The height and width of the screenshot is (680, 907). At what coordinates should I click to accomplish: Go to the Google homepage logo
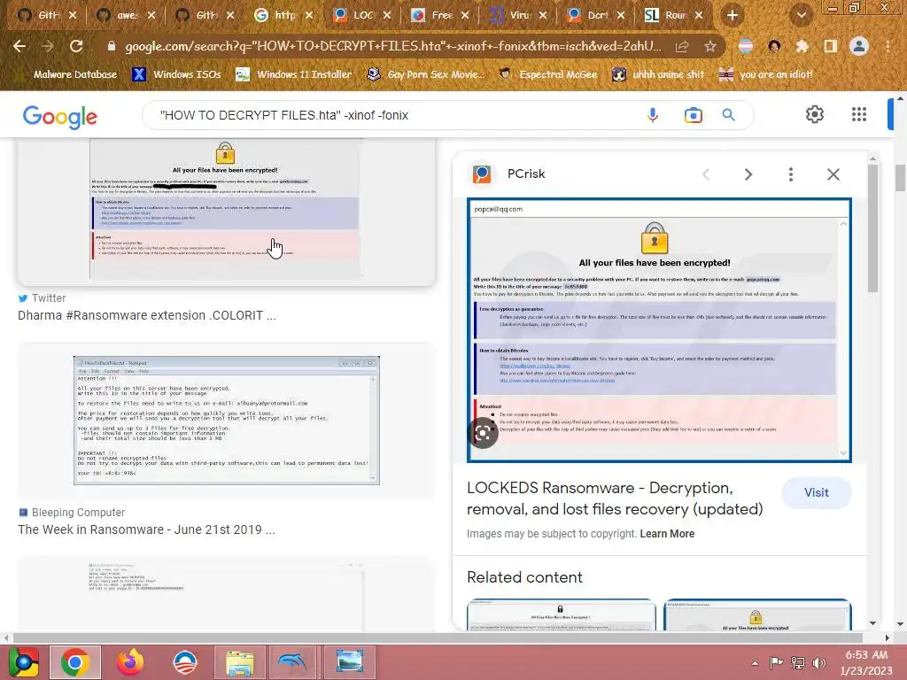click(x=60, y=117)
